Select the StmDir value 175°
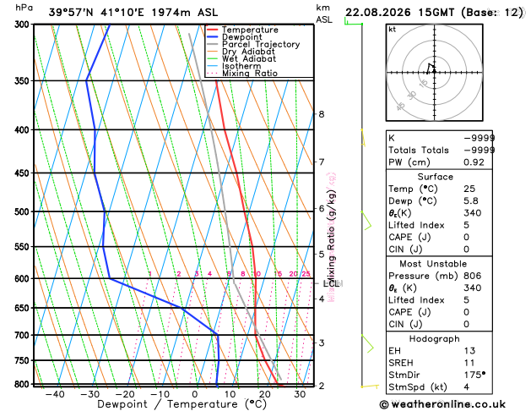 pos(474,375)
